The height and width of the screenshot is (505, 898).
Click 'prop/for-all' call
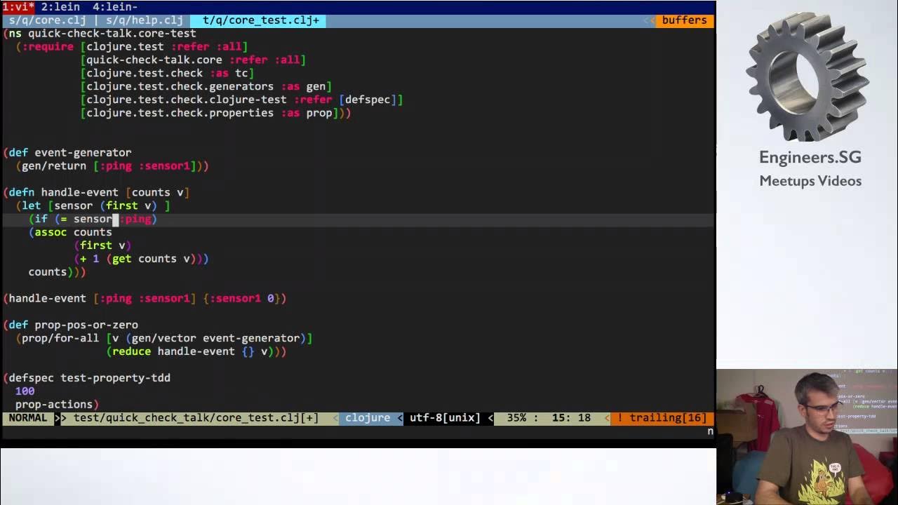coord(60,339)
